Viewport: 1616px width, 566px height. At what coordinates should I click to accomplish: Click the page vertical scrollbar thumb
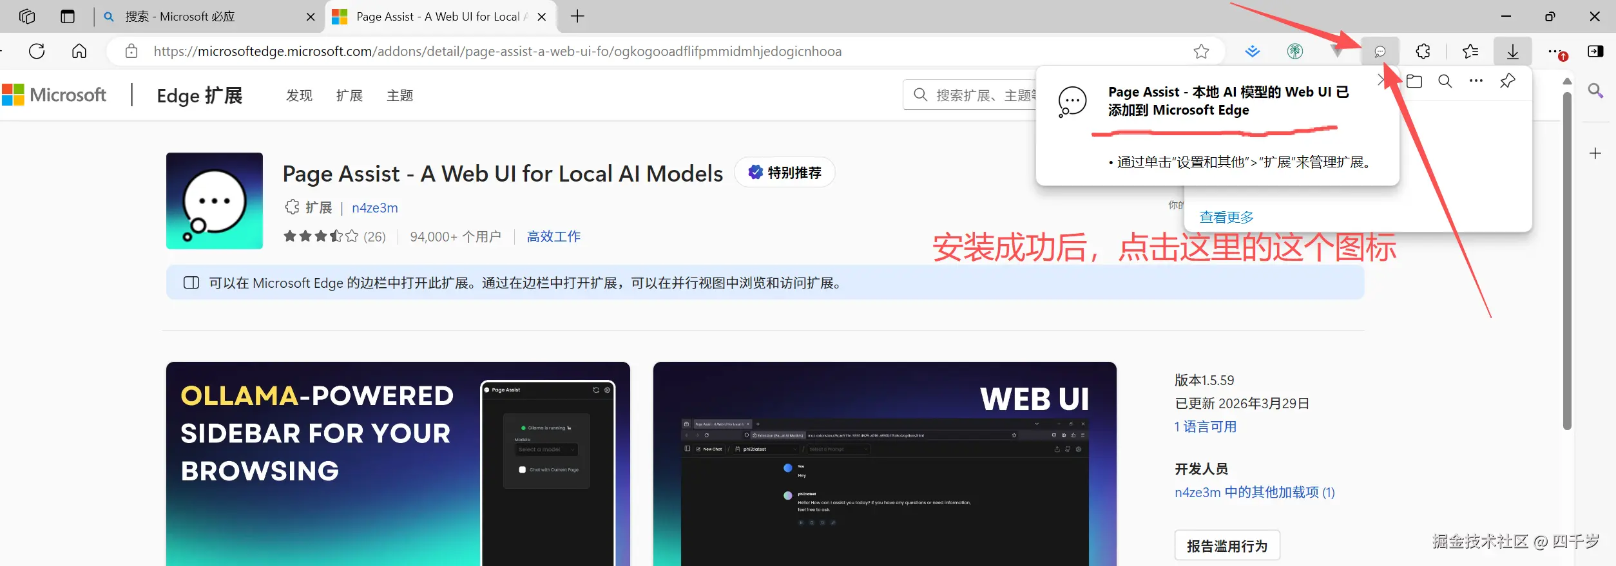1567,261
